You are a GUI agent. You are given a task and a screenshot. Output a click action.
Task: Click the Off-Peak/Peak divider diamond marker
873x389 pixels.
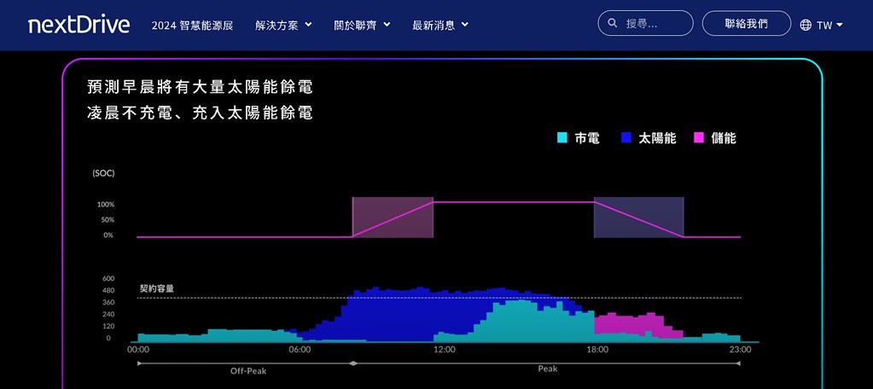352,363
